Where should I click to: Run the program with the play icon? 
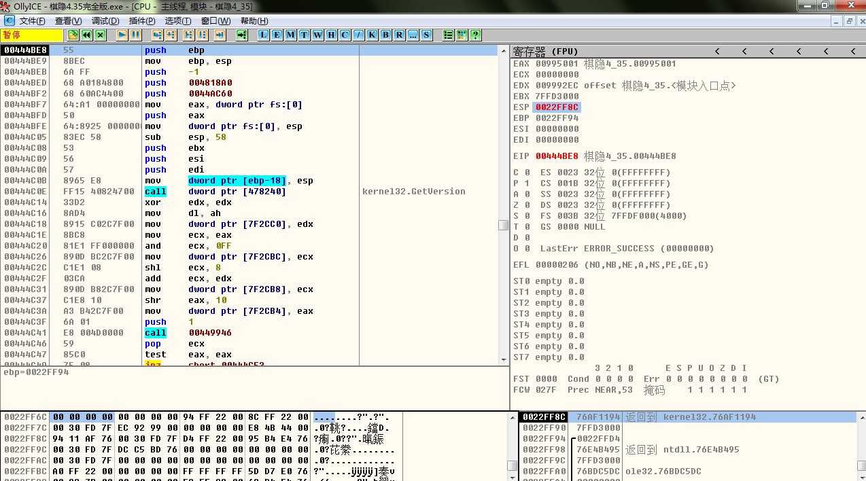click(122, 35)
